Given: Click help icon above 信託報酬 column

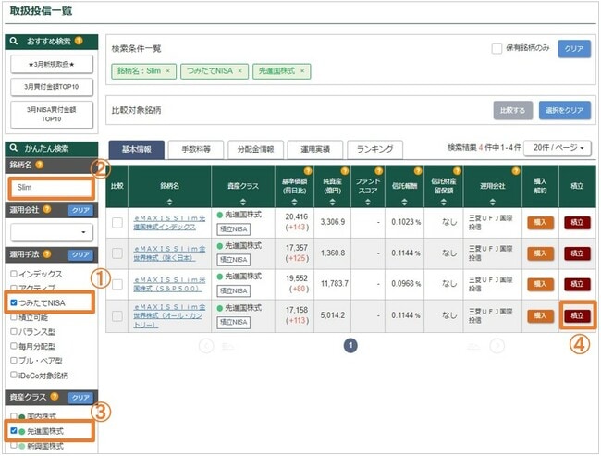Looking at the screenshot, I should click(418, 171).
